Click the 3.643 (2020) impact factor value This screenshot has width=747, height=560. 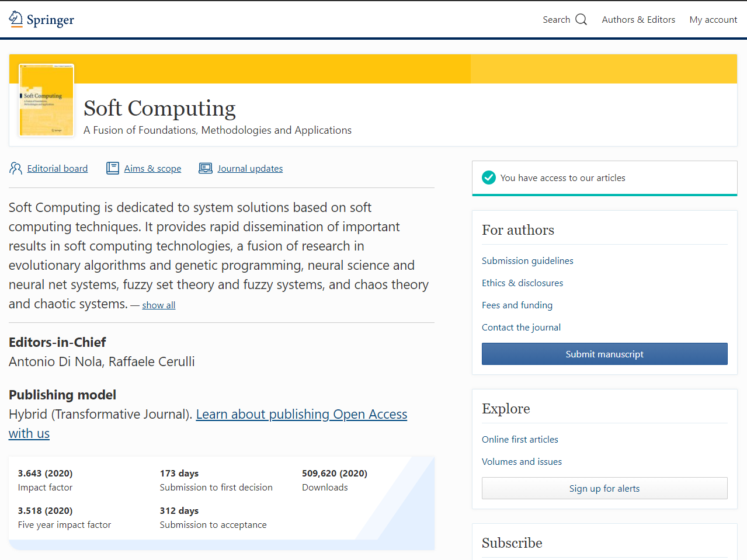(46, 474)
